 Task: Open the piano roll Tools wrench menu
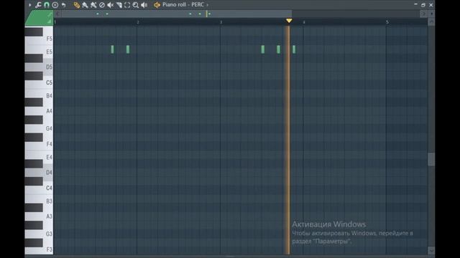click(38, 5)
